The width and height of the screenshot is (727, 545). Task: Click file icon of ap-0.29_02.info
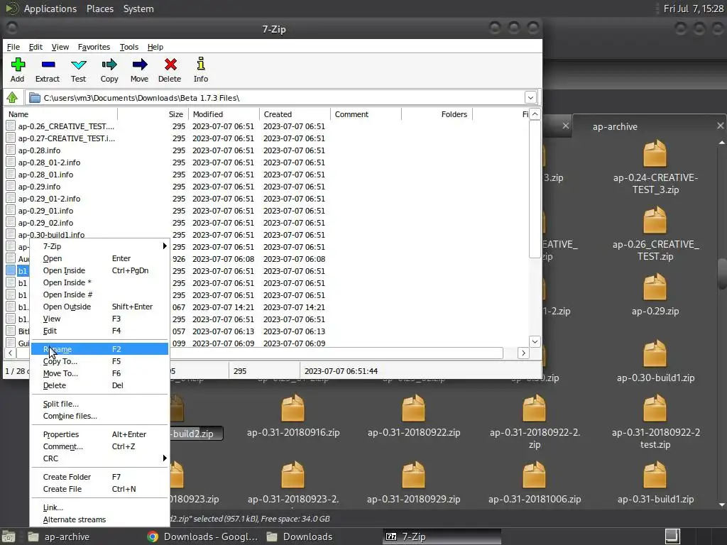click(x=11, y=222)
